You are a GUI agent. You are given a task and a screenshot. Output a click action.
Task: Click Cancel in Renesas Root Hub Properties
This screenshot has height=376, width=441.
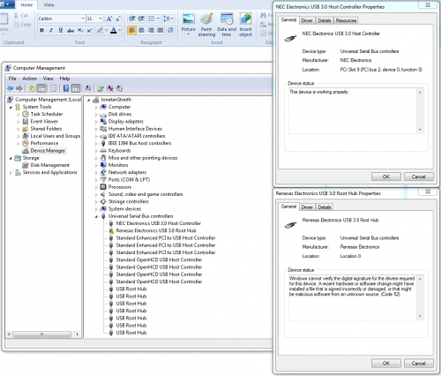(418, 364)
